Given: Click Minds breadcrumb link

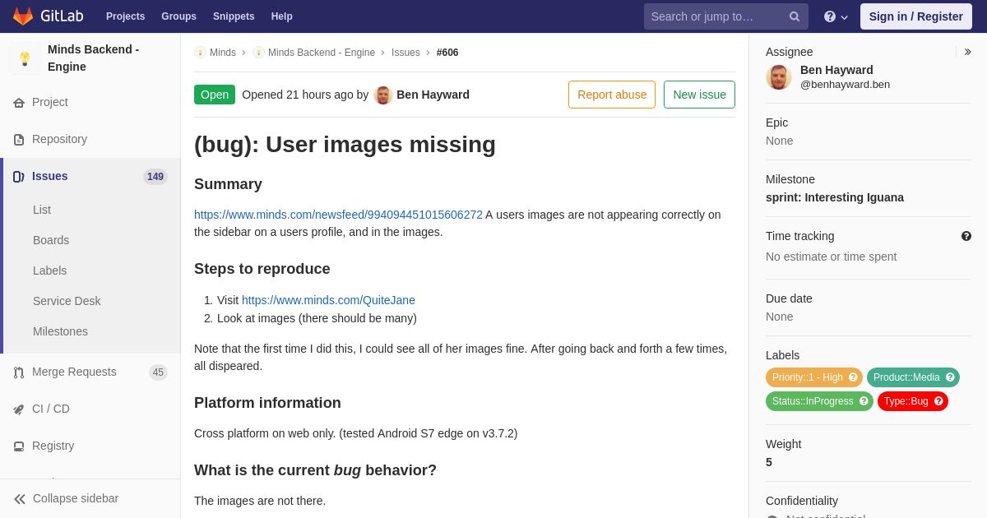Looking at the screenshot, I should (x=223, y=53).
